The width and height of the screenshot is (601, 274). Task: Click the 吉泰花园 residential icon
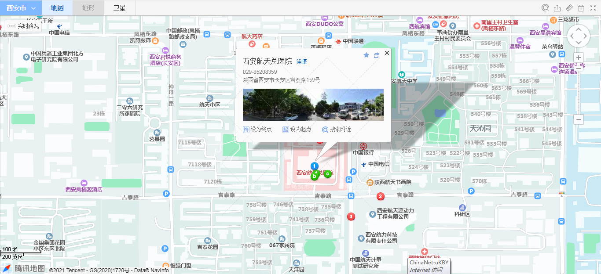coord(207,241)
